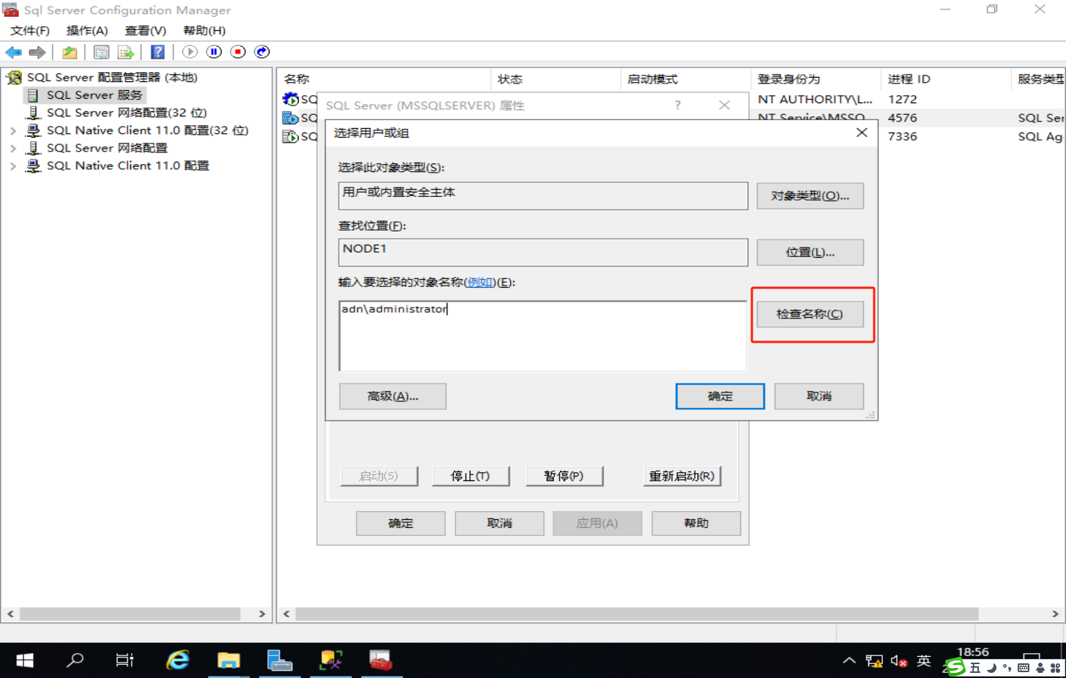Viewport: 1066px width, 678px height.
Task: Click 检查名称(C) to verify the name
Action: 810,314
